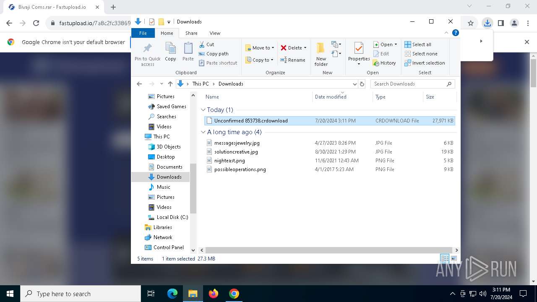This screenshot has height=302, width=537.
Task: Rename the selected file
Action: pos(293,60)
